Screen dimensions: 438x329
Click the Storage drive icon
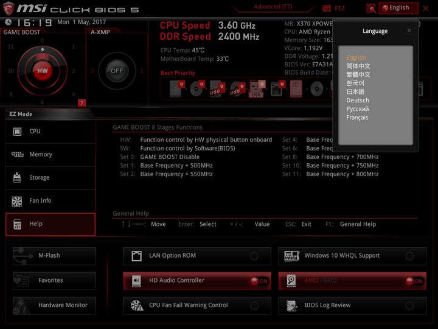point(17,178)
